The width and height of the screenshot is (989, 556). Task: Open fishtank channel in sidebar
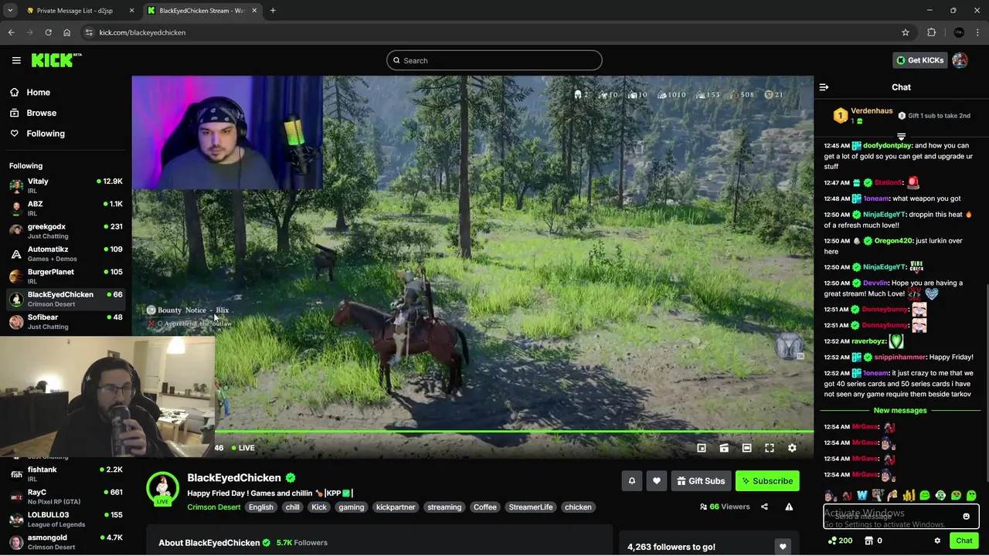(66, 473)
